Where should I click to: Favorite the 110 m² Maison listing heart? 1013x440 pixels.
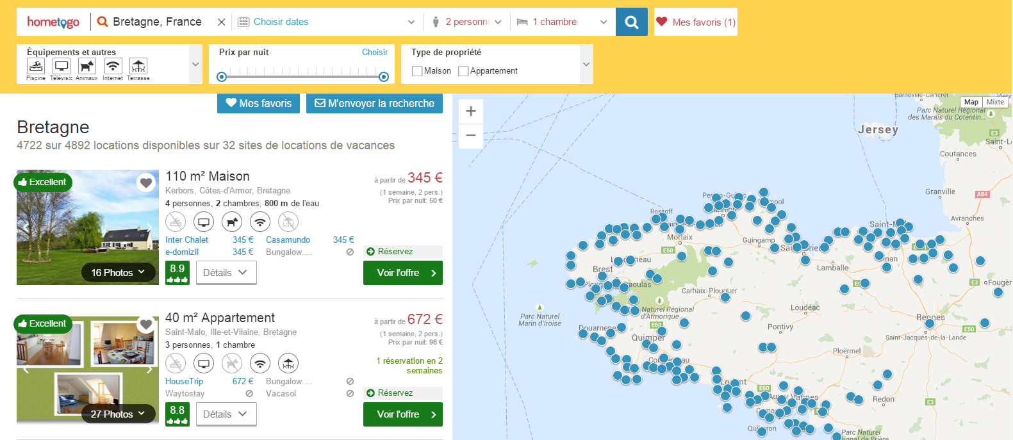[x=146, y=183]
